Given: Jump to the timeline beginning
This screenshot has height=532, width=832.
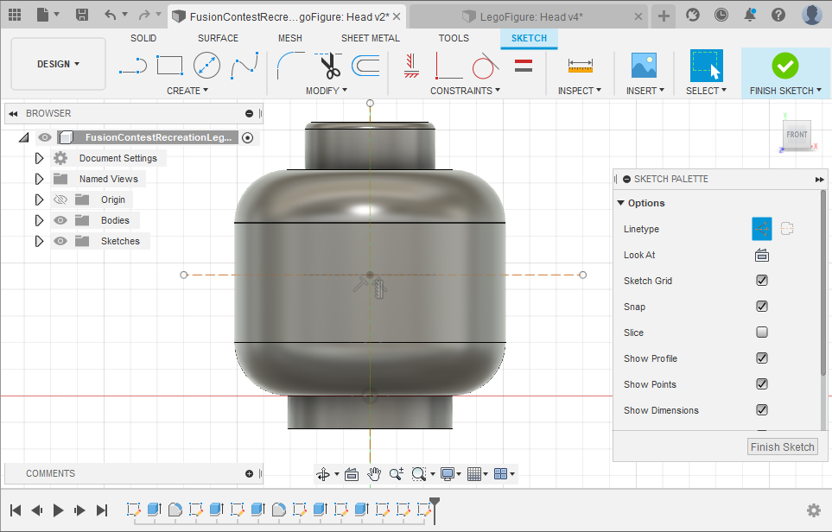Looking at the screenshot, I should (x=16, y=510).
